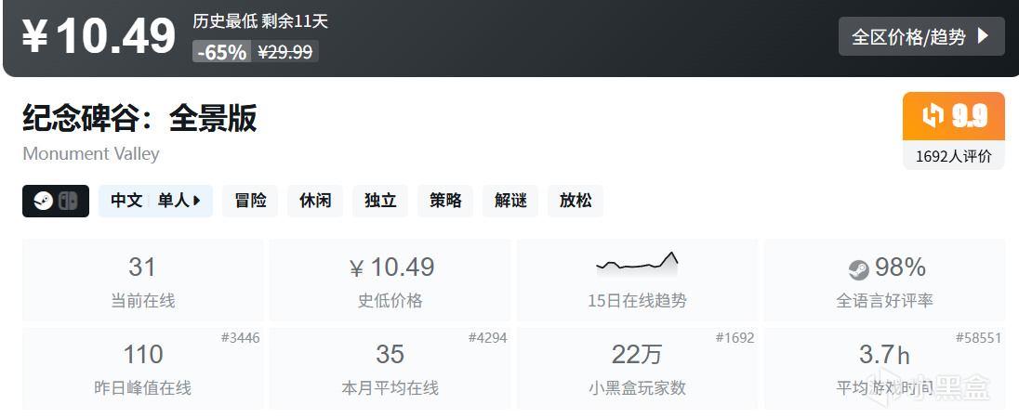The height and width of the screenshot is (418, 1019).
Task: Select the 策略 genre tag
Action: (445, 202)
